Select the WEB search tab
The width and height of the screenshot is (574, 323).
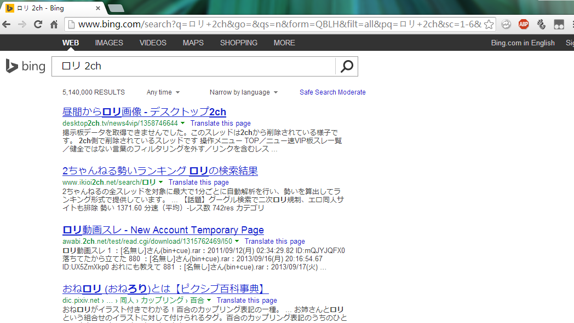click(71, 43)
